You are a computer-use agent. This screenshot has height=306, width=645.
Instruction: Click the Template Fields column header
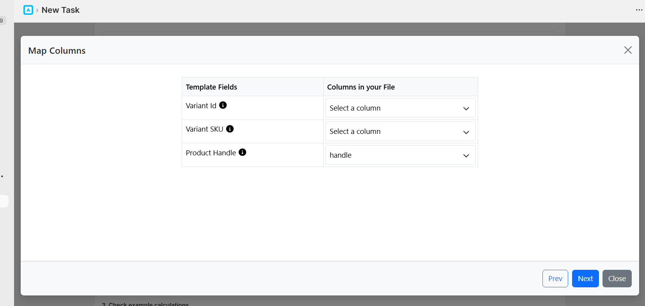(x=211, y=87)
